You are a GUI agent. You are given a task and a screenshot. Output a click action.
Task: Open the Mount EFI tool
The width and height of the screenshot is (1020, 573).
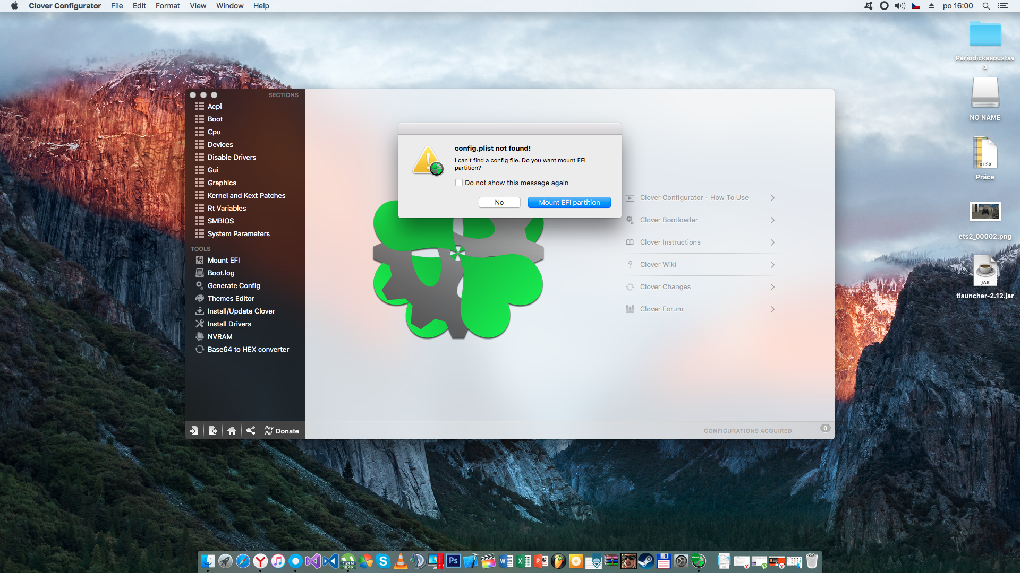click(x=223, y=260)
